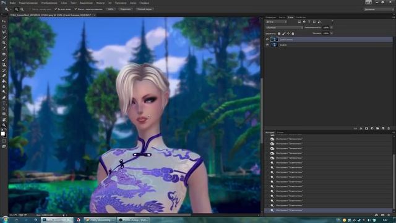This screenshot has height=223, width=396.
Task: Click the add layer mask icon
Action: point(366,128)
